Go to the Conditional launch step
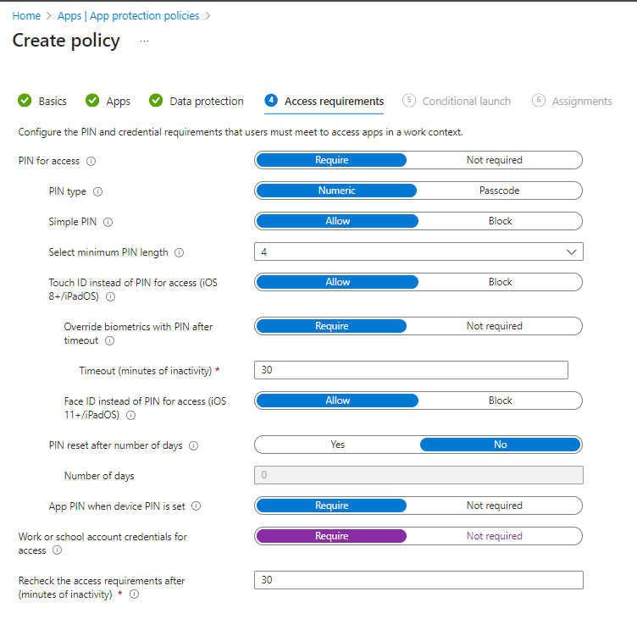 466,101
